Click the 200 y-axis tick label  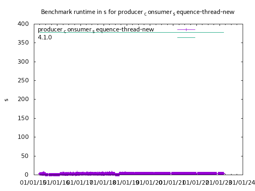[24, 99]
